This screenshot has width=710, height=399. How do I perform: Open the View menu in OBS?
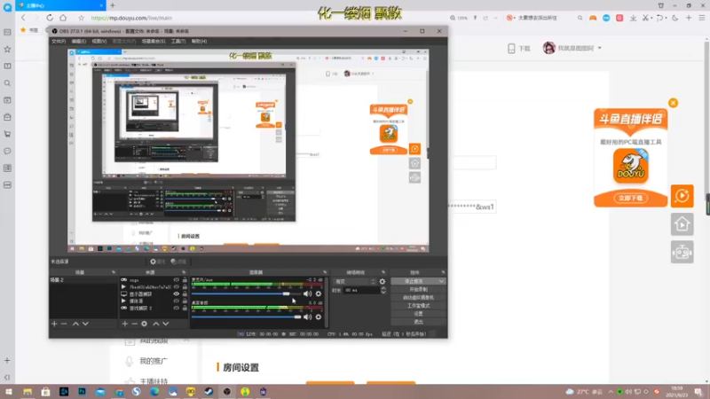(x=99, y=41)
